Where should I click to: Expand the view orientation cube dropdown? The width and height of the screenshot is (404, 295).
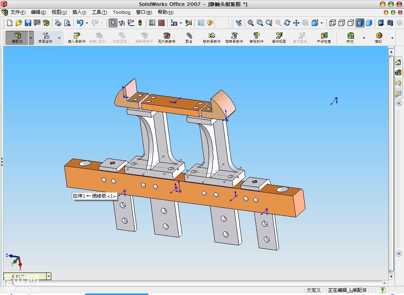322,23
